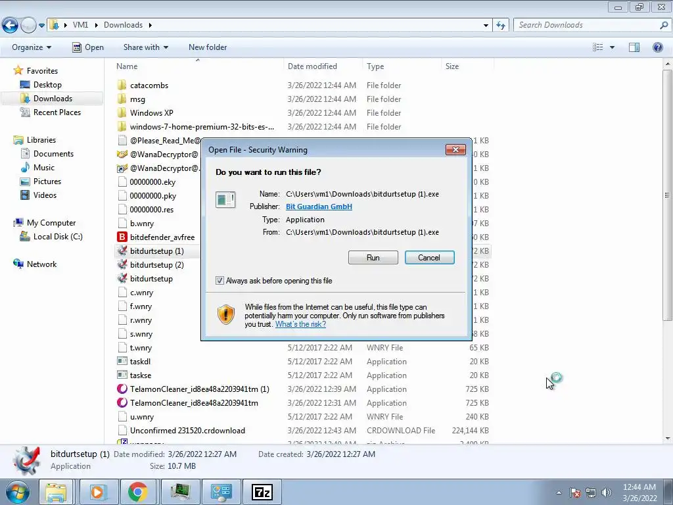Open the Bit Guardian GmbH publisher link
The image size is (673, 505).
(319, 206)
